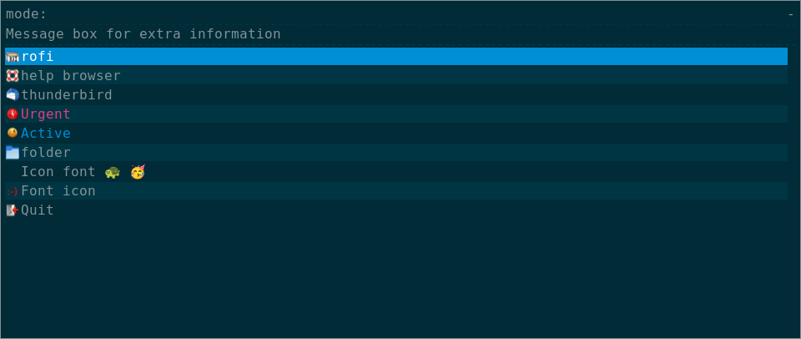Image resolution: width=801 pixels, height=339 pixels.
Task: Choose the blue Active entry
Action: 46,134
